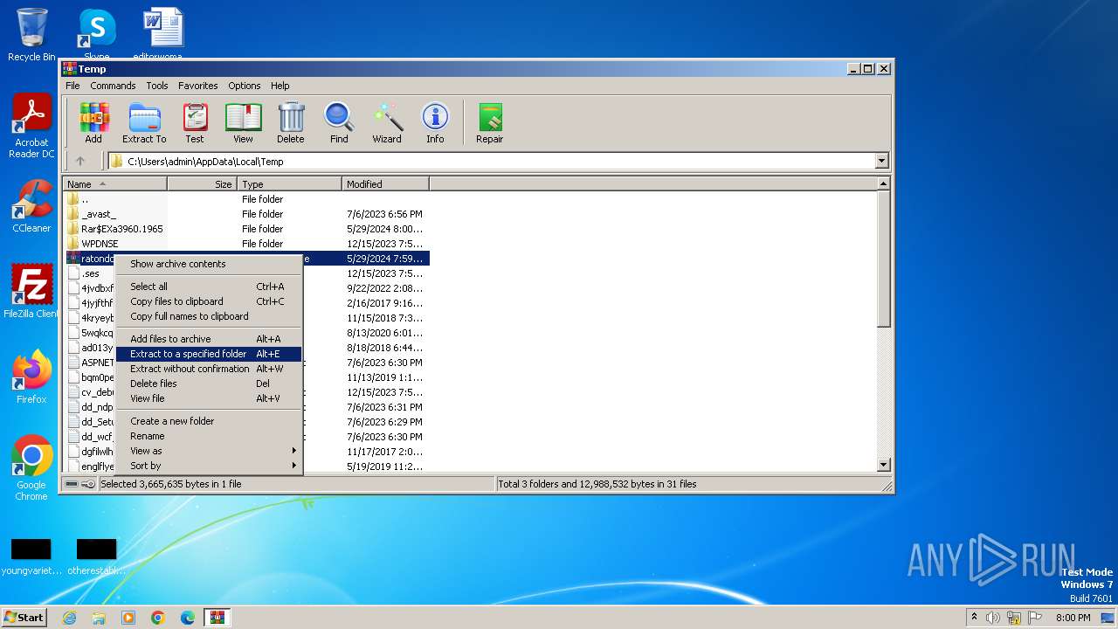The height and width of the screenshot is (629, 1118).
Task: Open the Favorites menu
Action: click(198, 86)
